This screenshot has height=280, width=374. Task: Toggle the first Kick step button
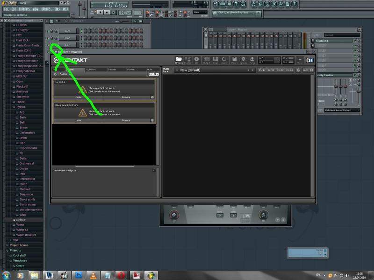85,31
